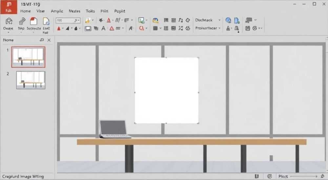Image resolution: width=328 pixels, height=180 pixels.
Task: Click the colorful M arch icon
Action: [x=155, y=20]
